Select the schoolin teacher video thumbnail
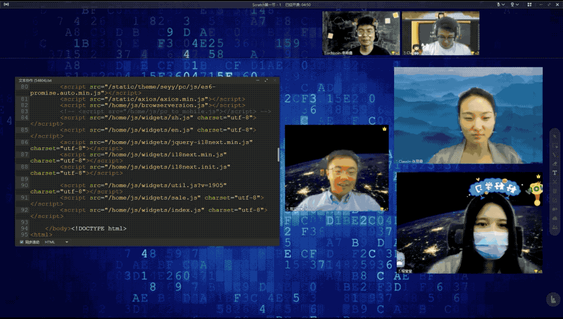Screen dimensions: 563x319 tap(361, 33)
